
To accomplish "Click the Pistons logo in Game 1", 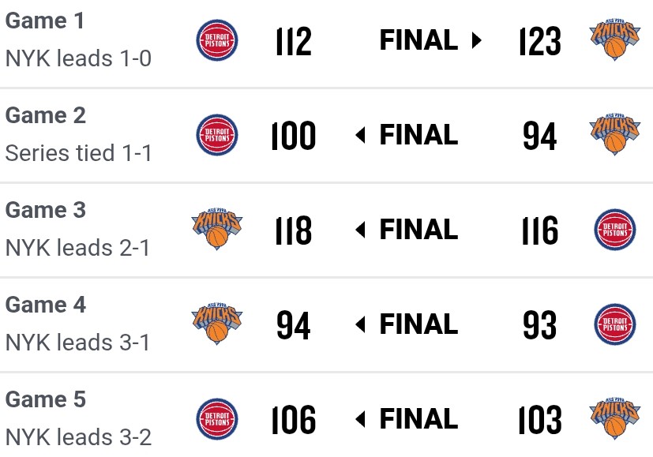I will 216,40.
